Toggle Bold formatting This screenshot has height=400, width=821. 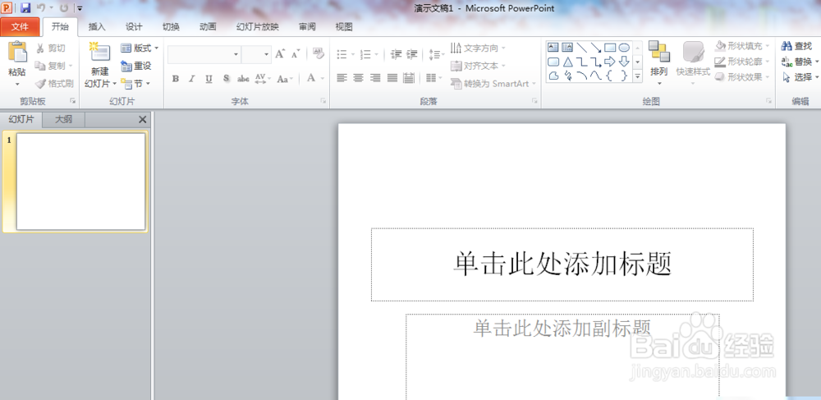pos(176,79)
